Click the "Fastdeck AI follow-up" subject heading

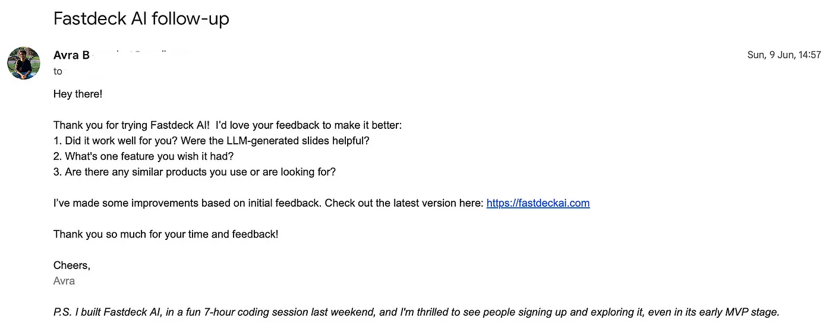pyautogui.click(x=141, y=19)
